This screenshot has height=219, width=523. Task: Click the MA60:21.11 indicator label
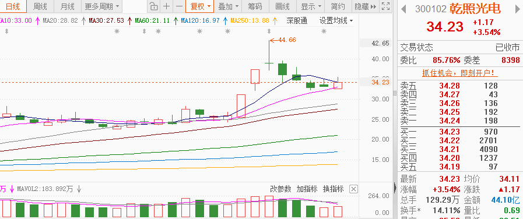click(152, 20)
